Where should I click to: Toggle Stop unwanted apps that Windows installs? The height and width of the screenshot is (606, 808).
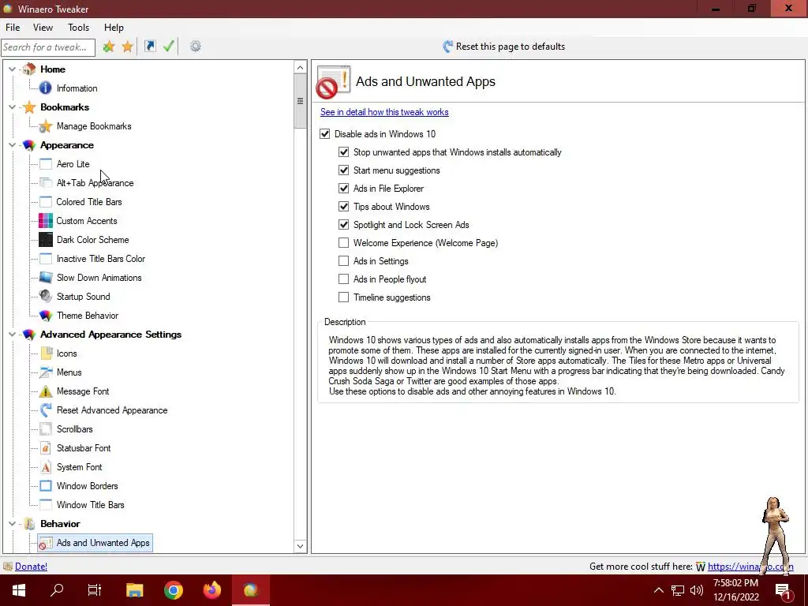344,152
